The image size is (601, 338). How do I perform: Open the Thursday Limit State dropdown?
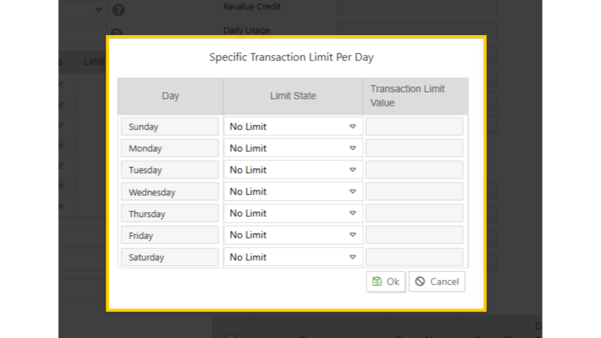point(292,213)
